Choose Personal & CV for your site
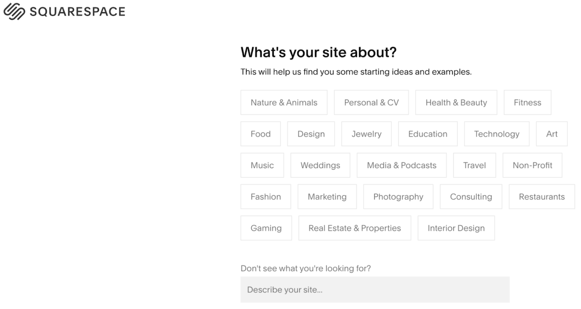 371,102
